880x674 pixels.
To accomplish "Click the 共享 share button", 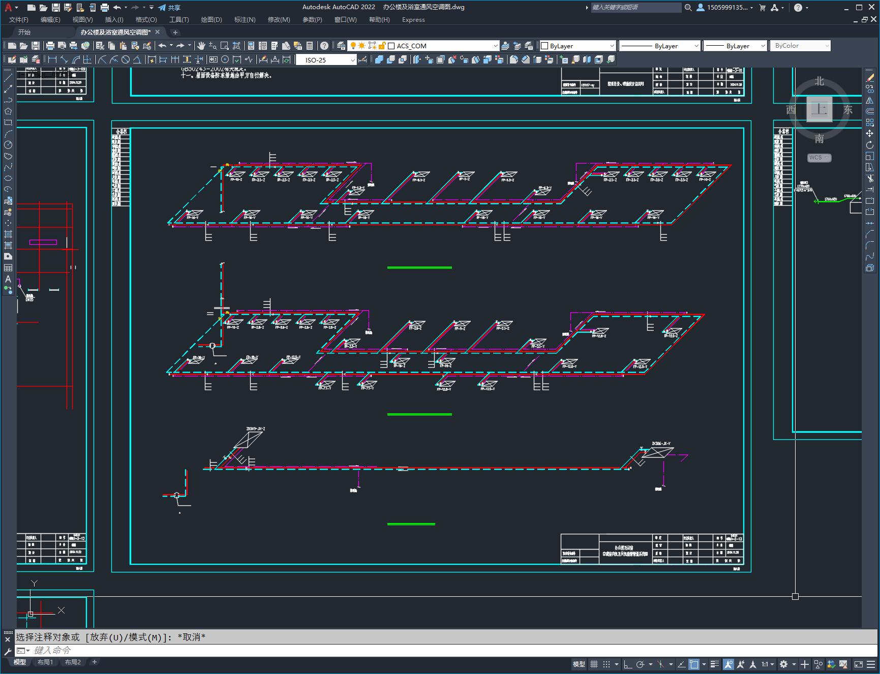I will [x=169, y=8].
